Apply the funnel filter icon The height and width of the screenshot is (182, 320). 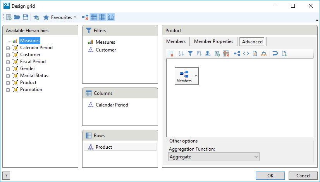(190, 54)
